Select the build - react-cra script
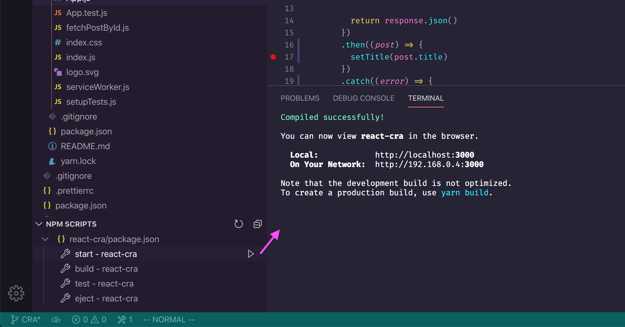The image size is (625, 327). [106, 269]
